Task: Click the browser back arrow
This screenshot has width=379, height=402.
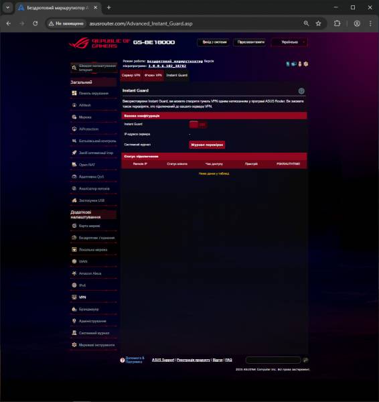Action: coord(9,23)
